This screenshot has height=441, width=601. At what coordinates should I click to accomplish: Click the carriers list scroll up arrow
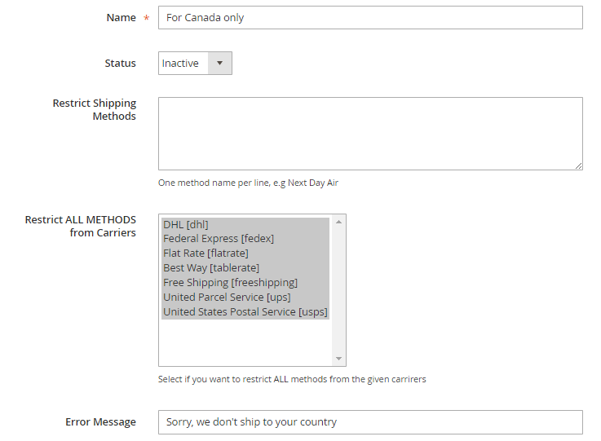click(x=339, y=222)
